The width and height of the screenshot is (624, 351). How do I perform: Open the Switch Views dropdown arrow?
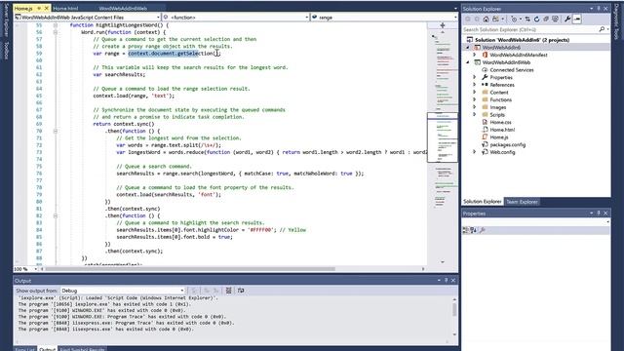[503, 19]
